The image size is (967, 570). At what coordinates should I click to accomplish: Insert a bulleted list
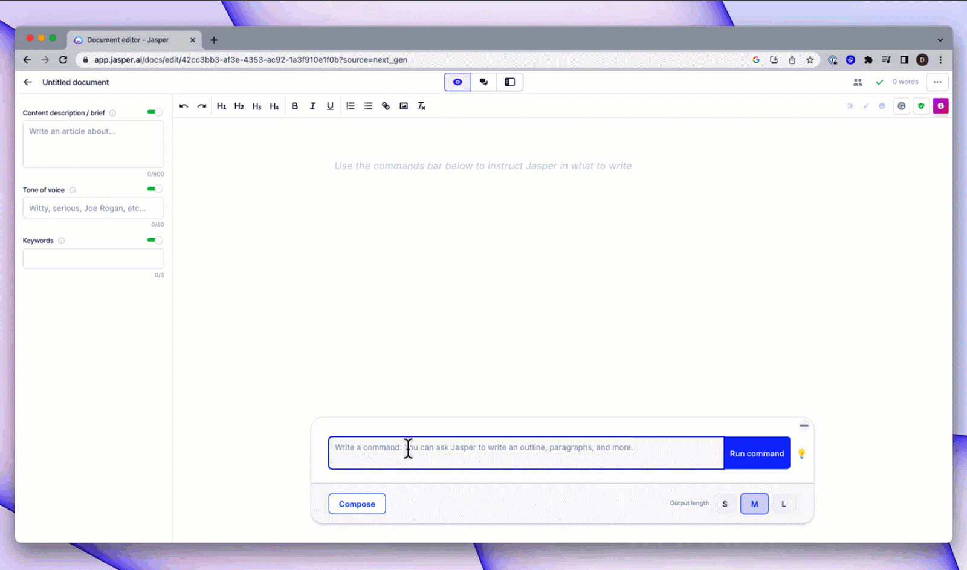pyautogui.click(x=368, y=106)
